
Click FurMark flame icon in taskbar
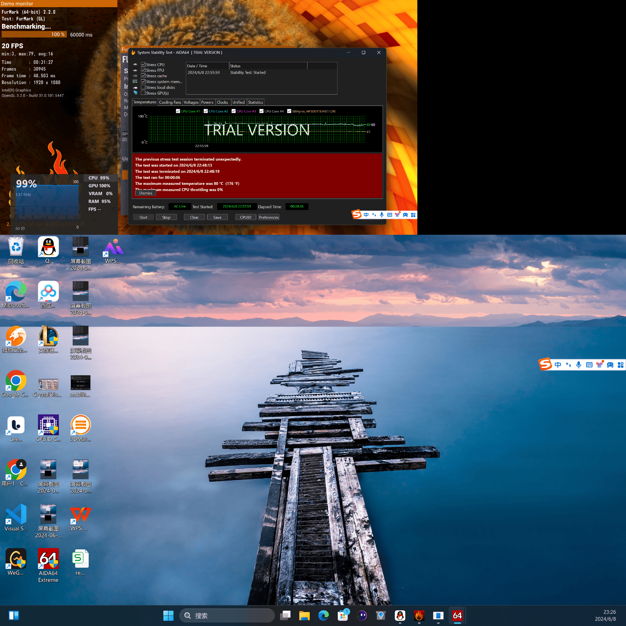pyautogui.click(x=419, y=615)
